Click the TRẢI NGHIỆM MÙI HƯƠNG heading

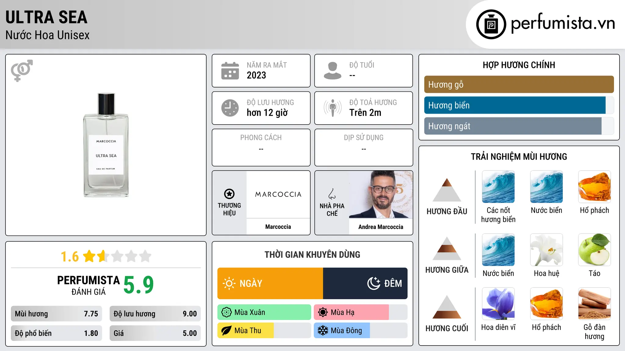(519, 157)
